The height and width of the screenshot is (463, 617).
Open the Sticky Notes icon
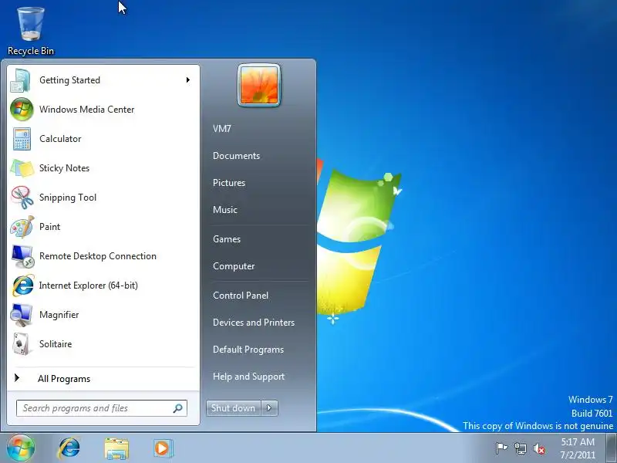pyautogui.click(x=22, y=168)
